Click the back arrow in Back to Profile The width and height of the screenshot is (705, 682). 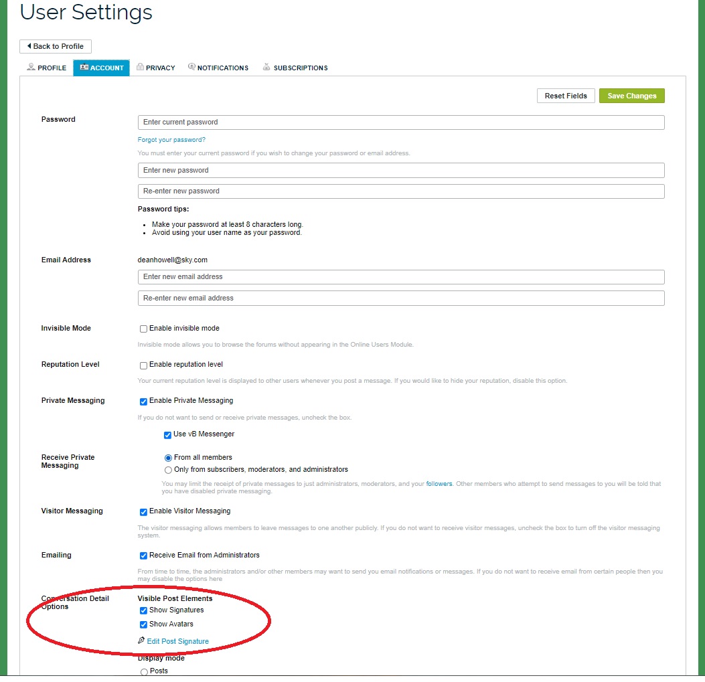[29, 46]
